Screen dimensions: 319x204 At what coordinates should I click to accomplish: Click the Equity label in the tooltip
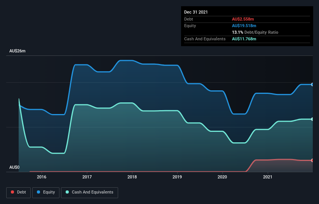(190, 26)
